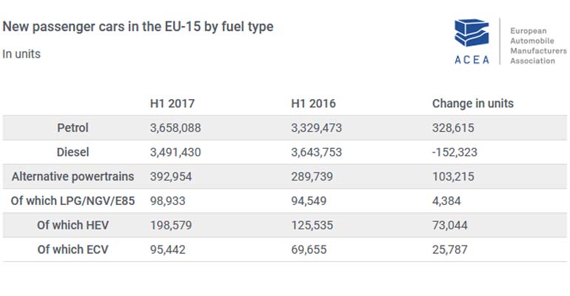
Task: Click the Petrol row label
Action: (73, 128)
